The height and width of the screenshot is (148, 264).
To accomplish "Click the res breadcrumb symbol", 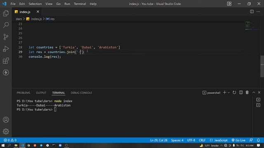I will 50,19.
